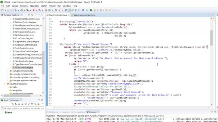Image resolution: width=218 pixels, height=122 pixels.
Task: Expand the com.pfe.myschool.model package
Action: click(8, 74)
